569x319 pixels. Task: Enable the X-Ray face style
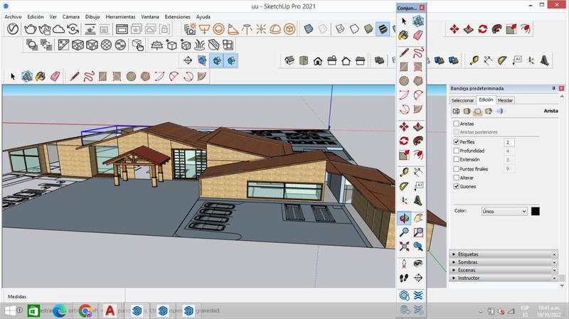click(x=309, y=29)
